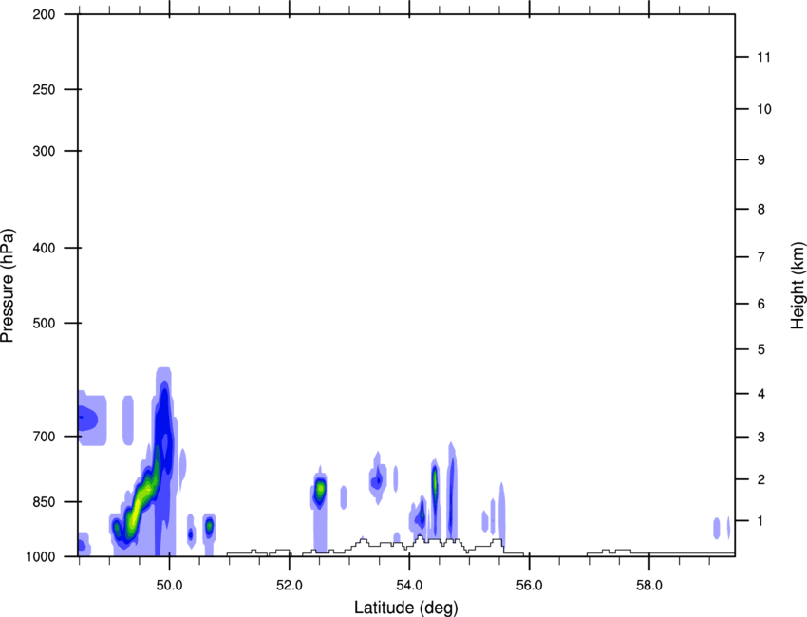Click the tall dark-blue plume near 50°
This screenshot has height=617, width=807.
point(164,427)
